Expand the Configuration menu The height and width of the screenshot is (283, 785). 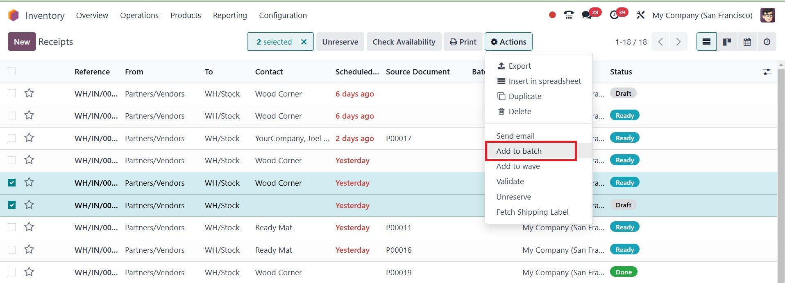click(x=283, y=15)
